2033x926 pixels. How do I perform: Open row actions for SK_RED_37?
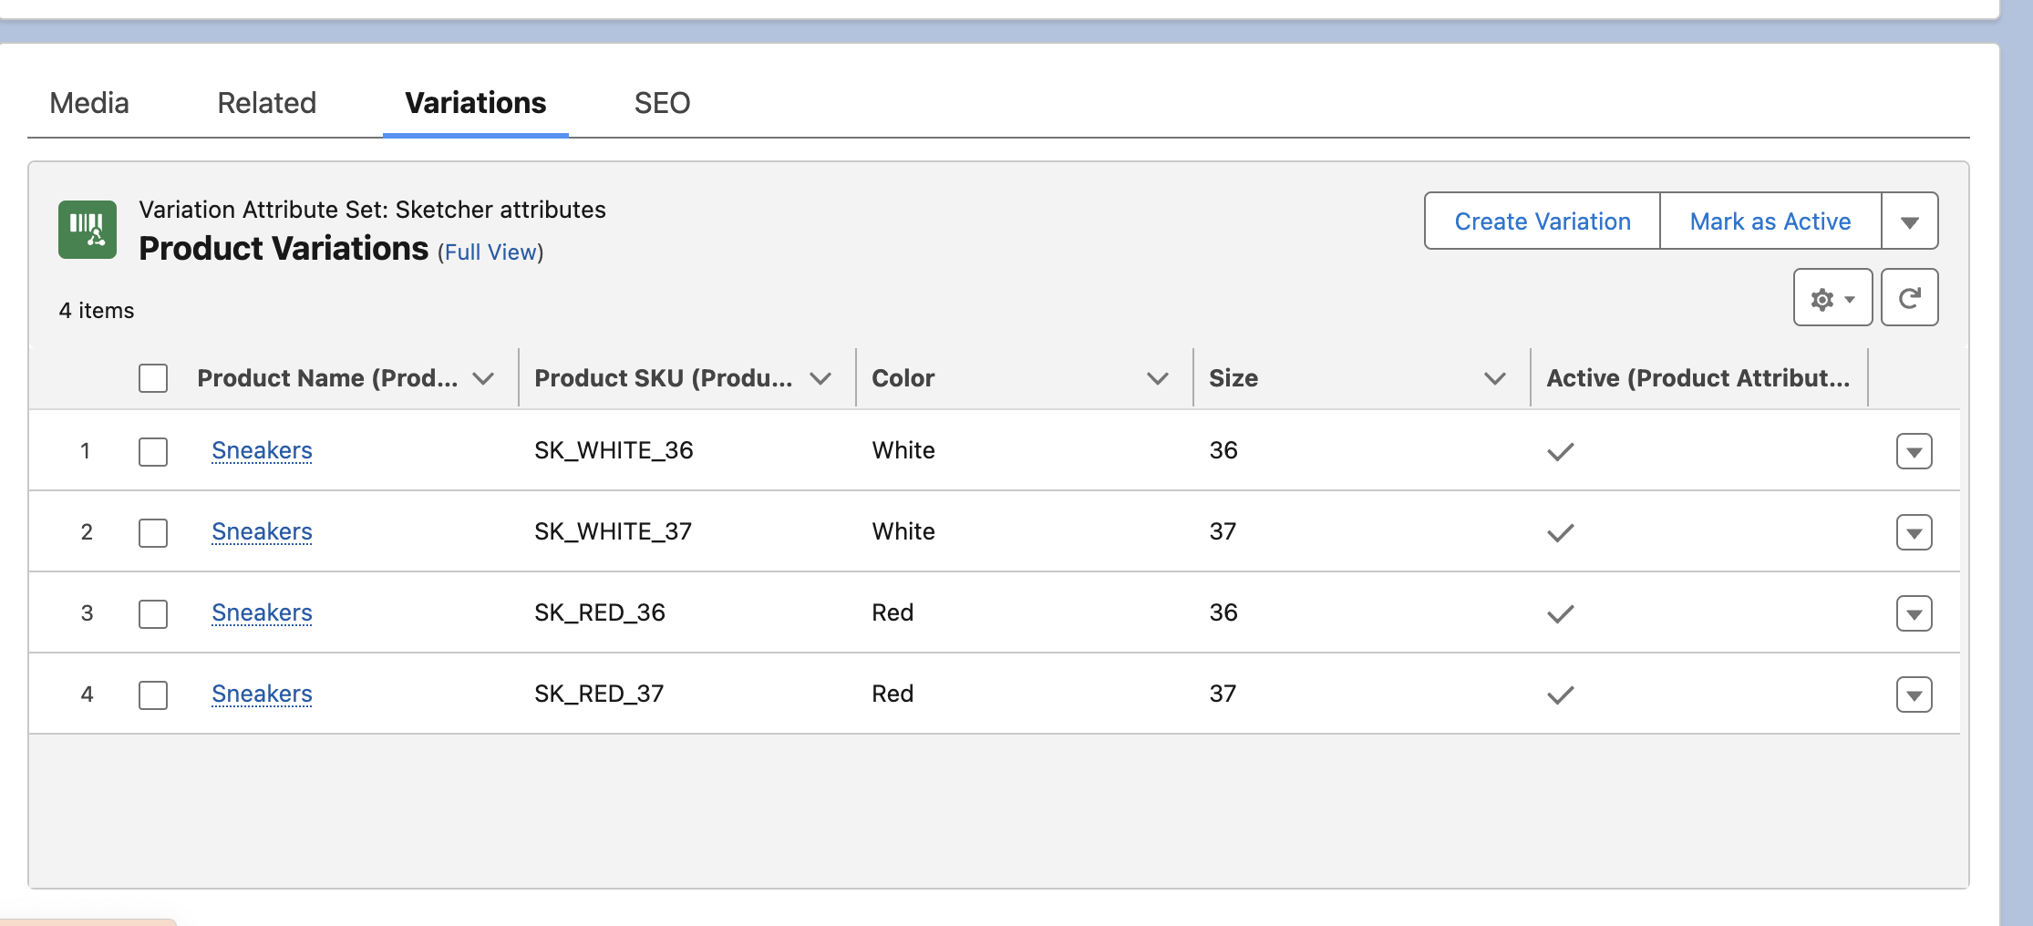pyautogui.click(x=1914, y=694)
